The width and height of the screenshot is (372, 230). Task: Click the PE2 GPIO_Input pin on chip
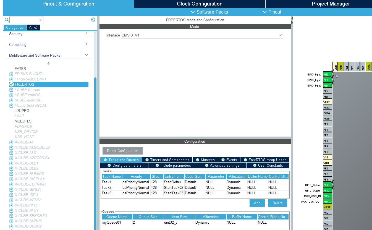point(328,74)
